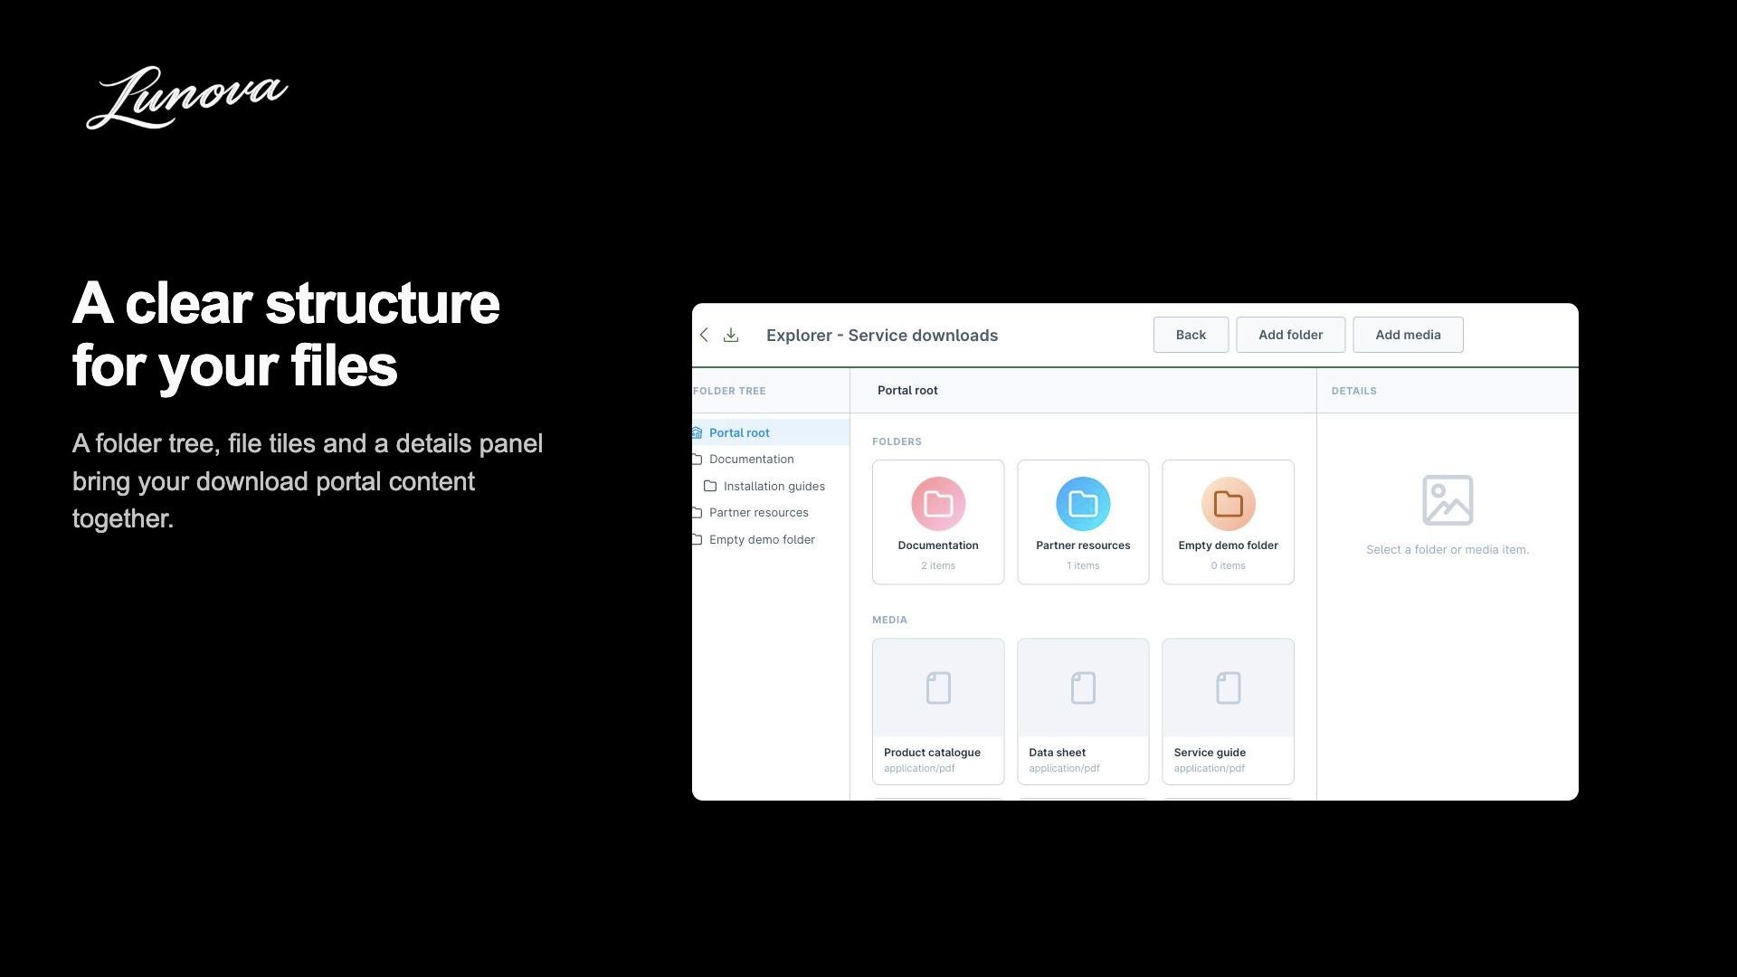The height and width of the screenshot is (977, 1737).
Task: Click the Add media button
Action: [1408, 335]
